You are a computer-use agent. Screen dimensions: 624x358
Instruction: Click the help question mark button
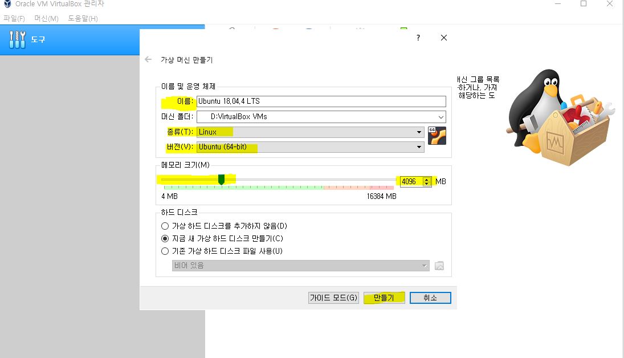click(418, 38)
